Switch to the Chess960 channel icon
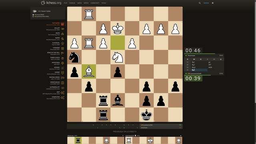256x144 pixels. tap(62, 48)
